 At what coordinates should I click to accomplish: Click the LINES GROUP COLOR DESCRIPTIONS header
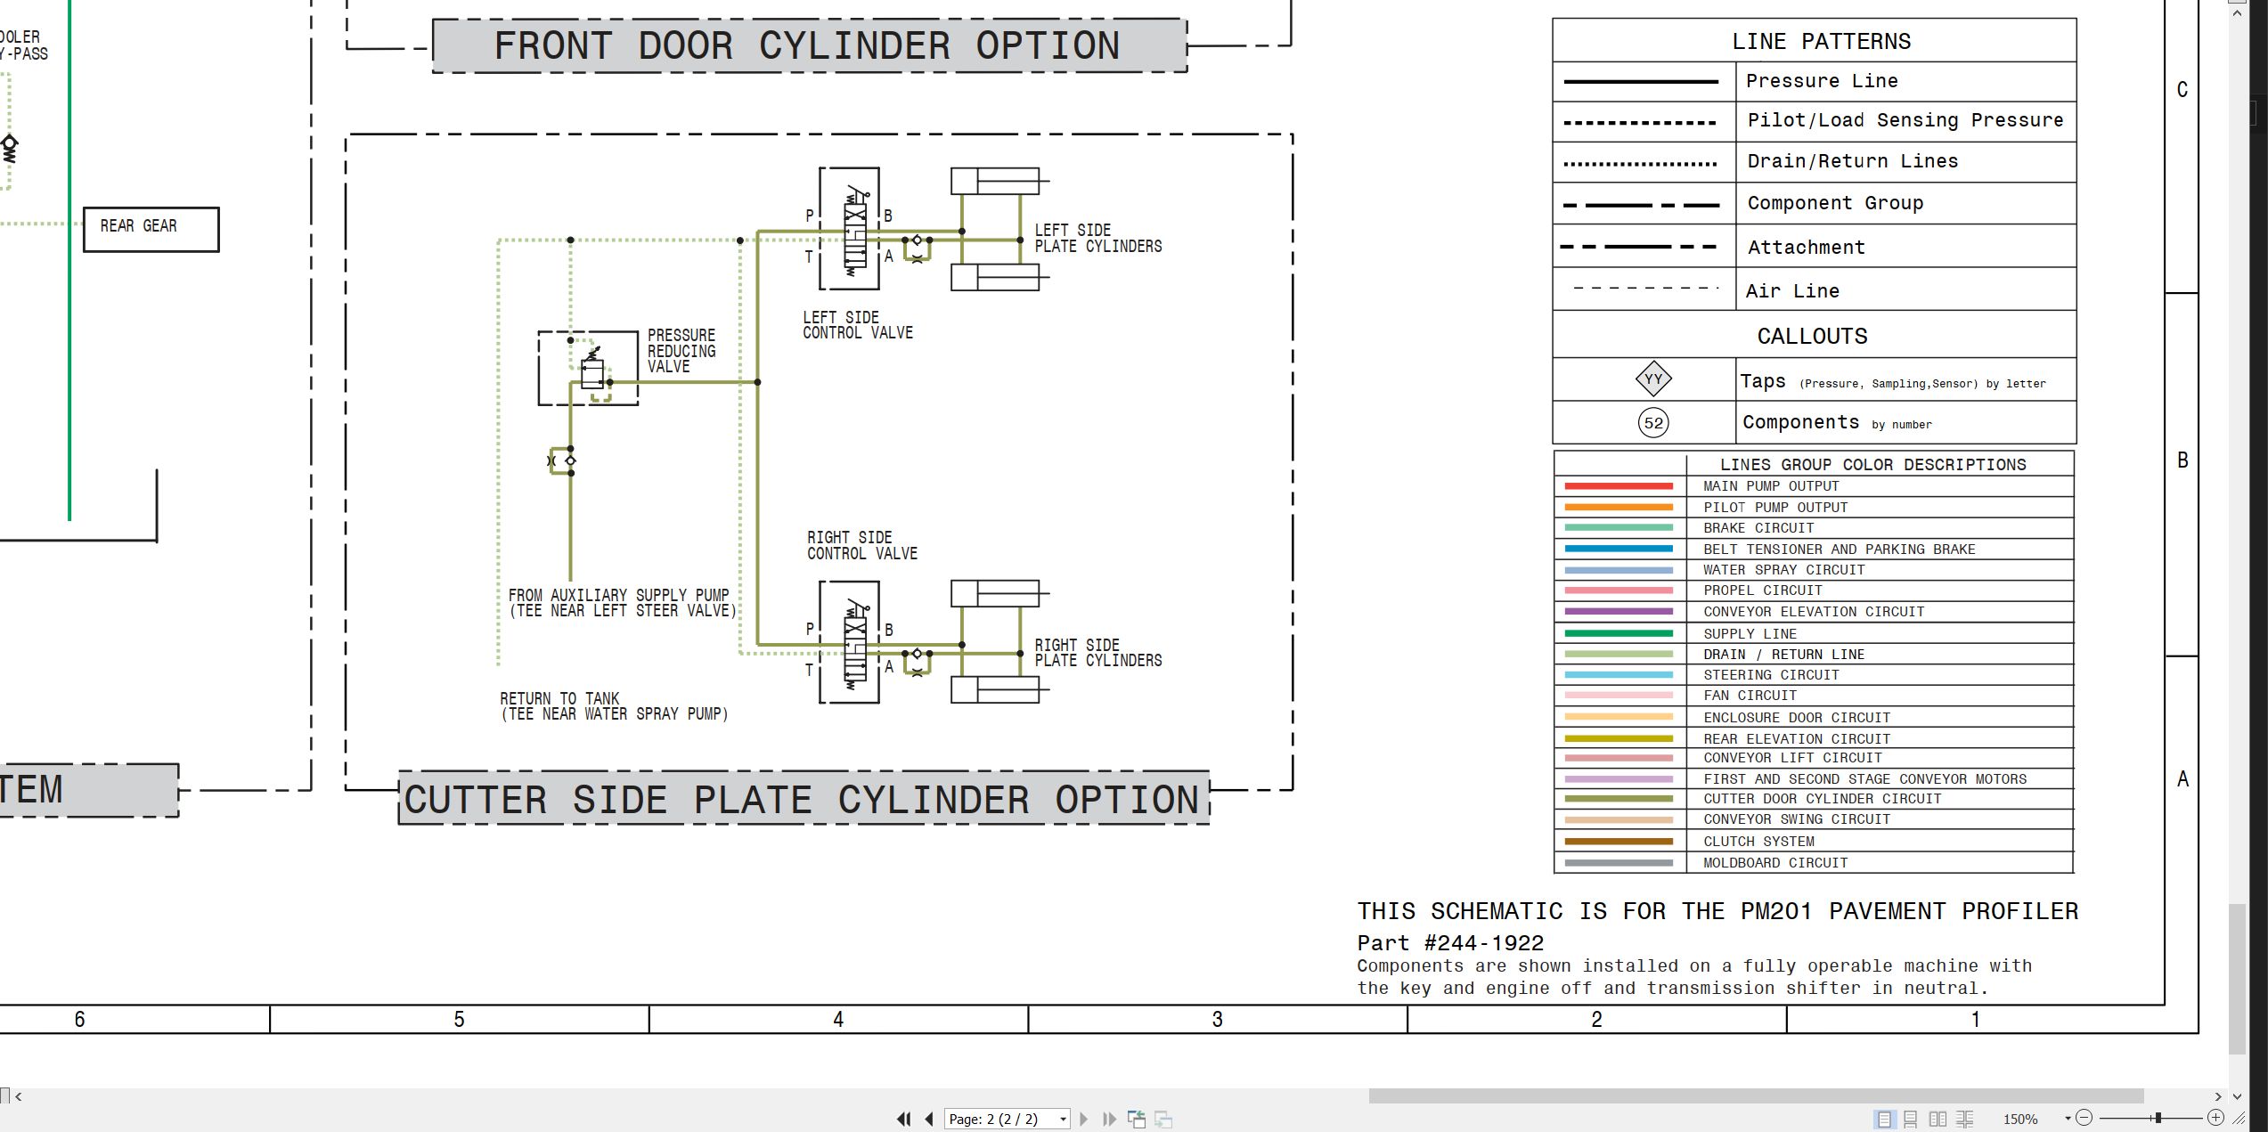tap(1872, 465)
